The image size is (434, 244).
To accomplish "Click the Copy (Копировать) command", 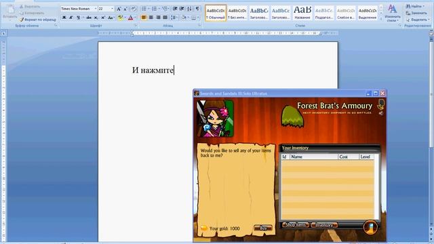I will coord(32,13).
